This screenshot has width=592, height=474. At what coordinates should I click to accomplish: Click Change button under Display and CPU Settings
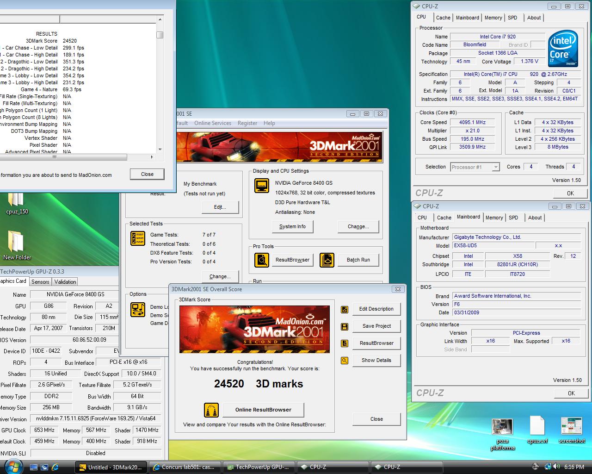(358, 227)
